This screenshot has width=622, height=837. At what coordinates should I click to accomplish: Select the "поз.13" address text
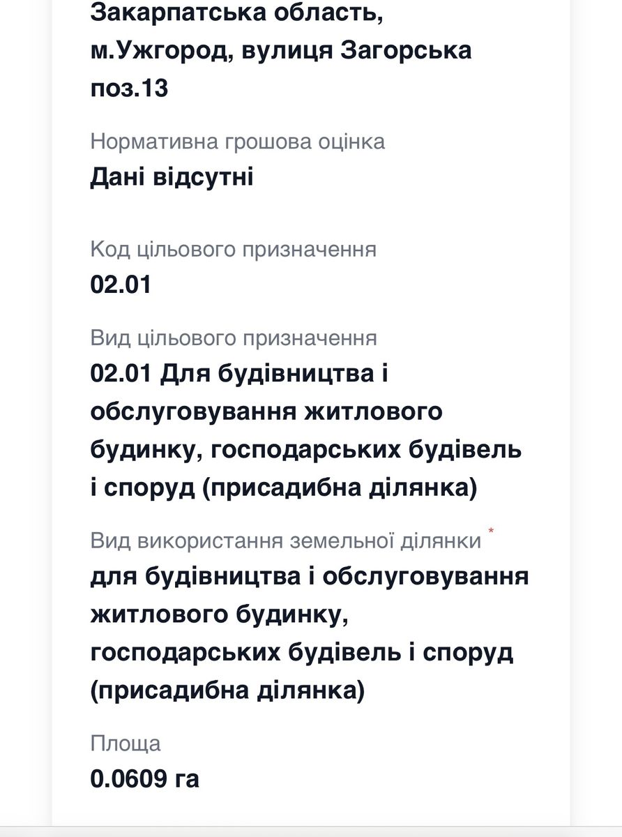point(130,89)
